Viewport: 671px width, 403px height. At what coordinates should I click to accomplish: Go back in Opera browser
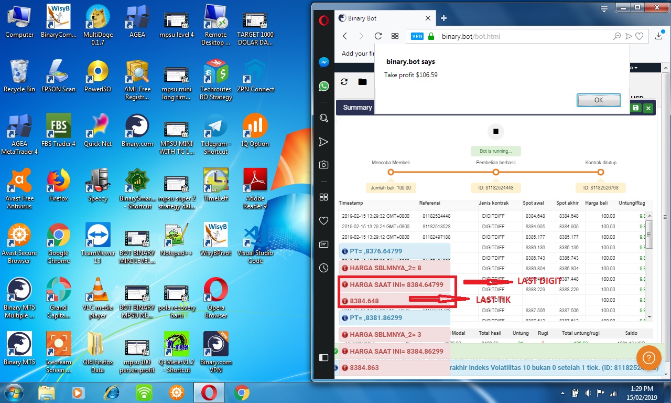(345, 36)
